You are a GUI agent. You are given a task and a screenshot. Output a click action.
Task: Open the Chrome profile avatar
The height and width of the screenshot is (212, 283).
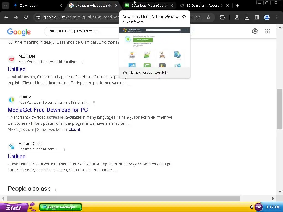click(x=267, y=17)
